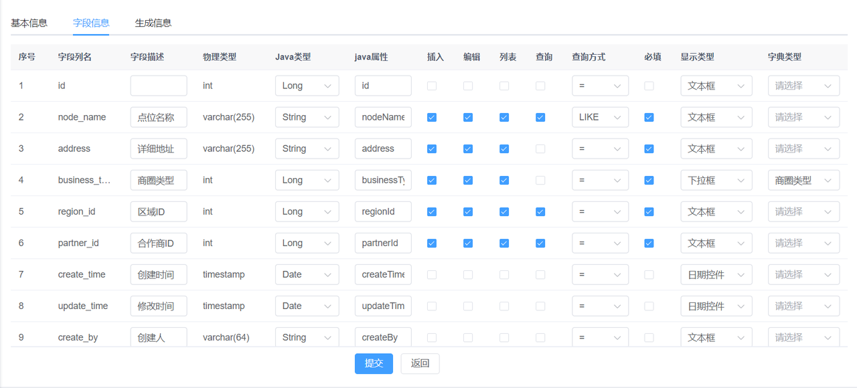
Task: Click the business_t… column name cell
Action: coord(84,180)
